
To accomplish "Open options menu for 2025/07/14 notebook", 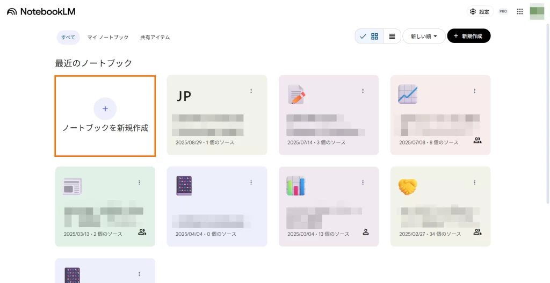I will 363,91.
